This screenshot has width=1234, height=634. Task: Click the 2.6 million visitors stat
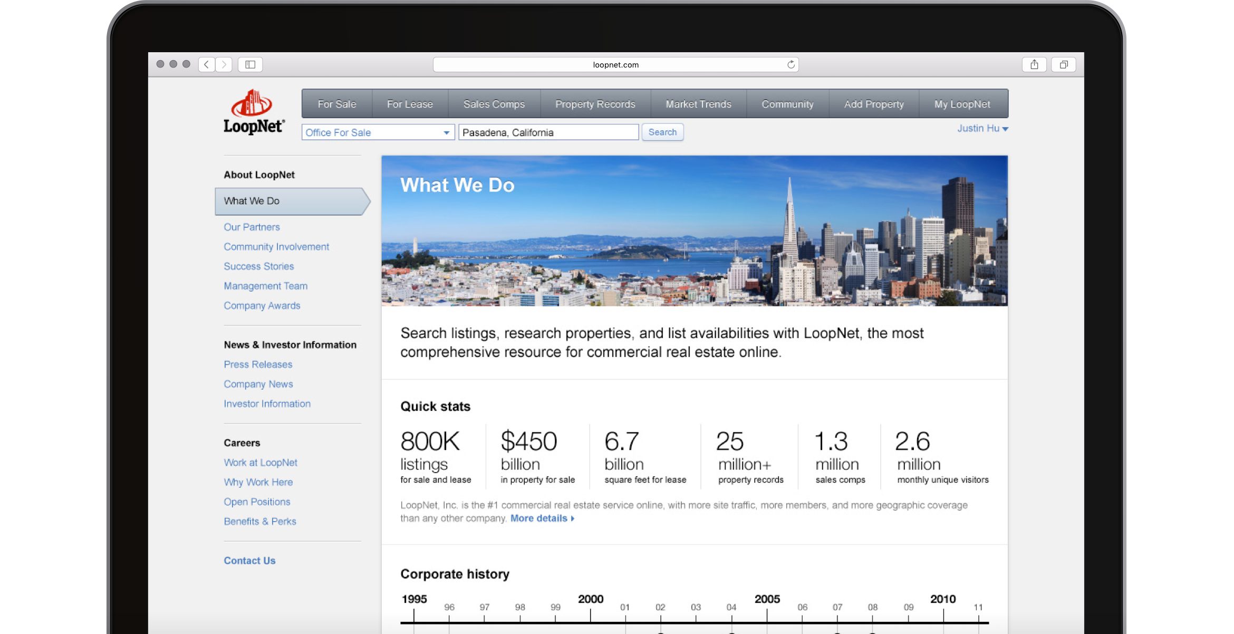(x=943, y=456)
